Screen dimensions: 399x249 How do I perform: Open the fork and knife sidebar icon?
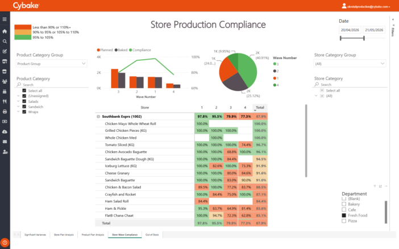tap(5, 102)
